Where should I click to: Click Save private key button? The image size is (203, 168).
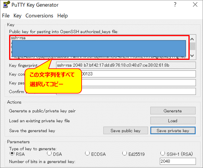point(173,131)
